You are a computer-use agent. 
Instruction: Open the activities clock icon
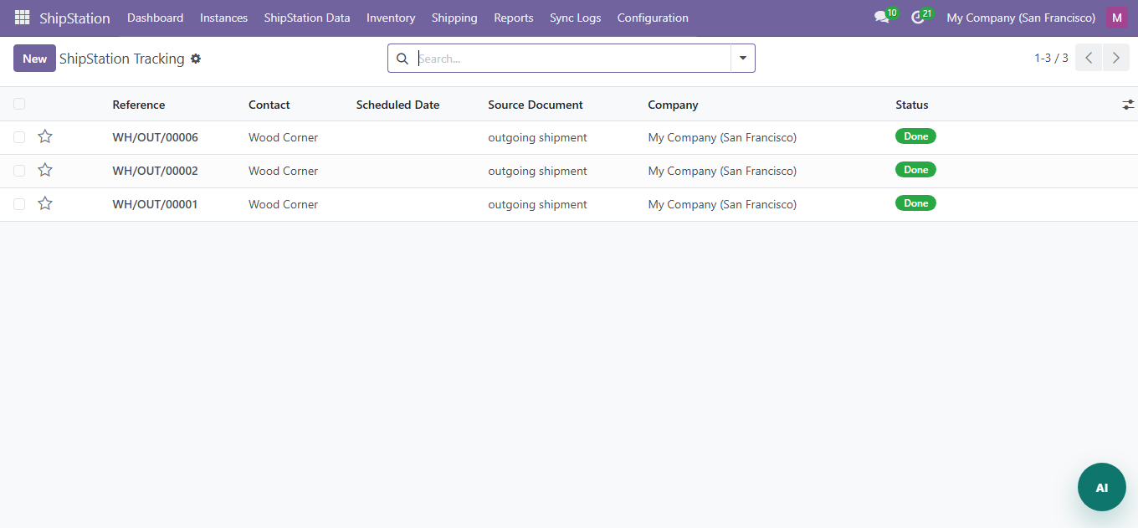[917, 18]
